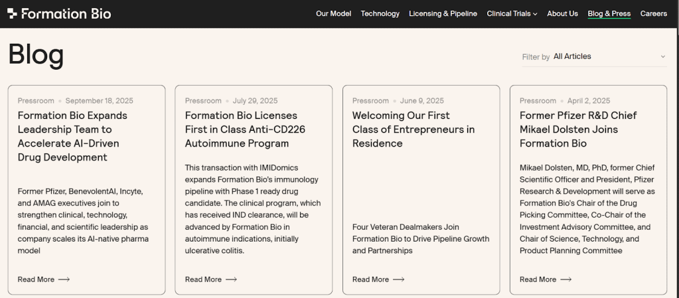Open the Our Model page
The height and width of the screenshot is (298, 679).
point(333,13)
